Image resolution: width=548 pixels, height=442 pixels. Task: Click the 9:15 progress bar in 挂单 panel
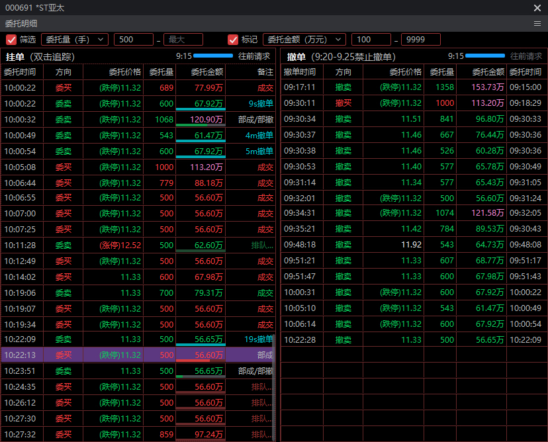click(x=213, y=56)
